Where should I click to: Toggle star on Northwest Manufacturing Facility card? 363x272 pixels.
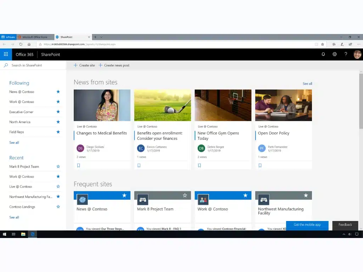306,195
